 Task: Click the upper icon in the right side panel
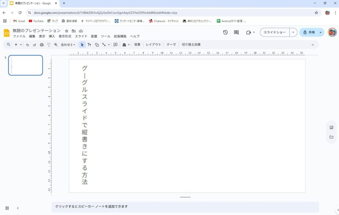(x=331, y=127)
